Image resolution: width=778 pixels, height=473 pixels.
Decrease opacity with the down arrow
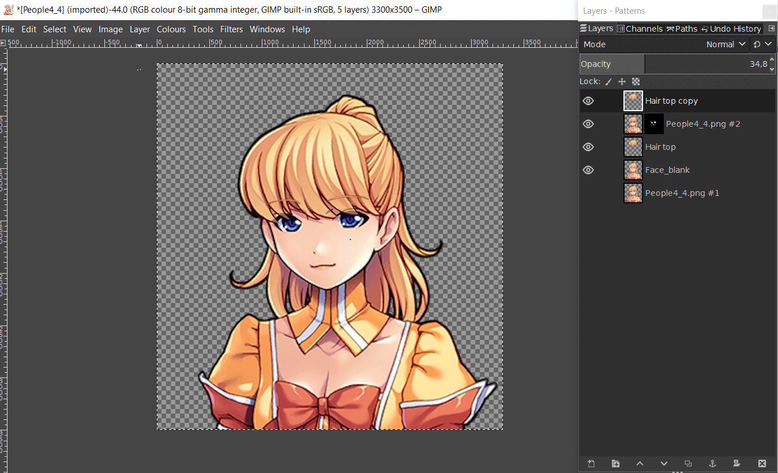pos(772,68)
